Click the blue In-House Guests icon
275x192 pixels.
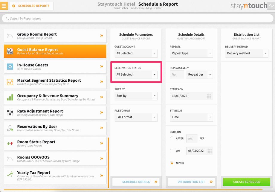coord(10,66)
